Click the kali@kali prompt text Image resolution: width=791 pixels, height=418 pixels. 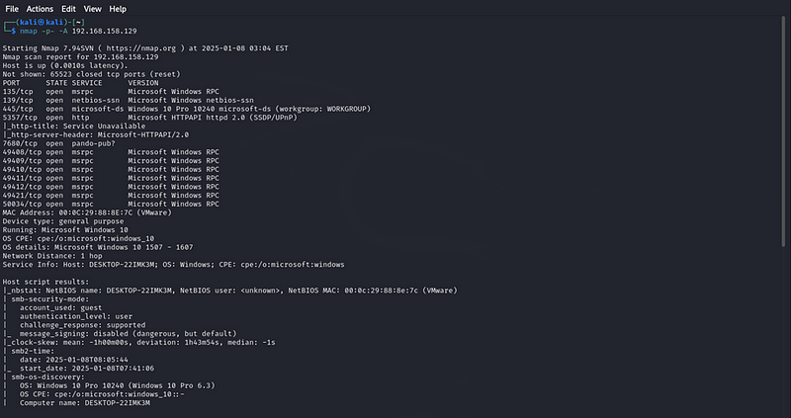(x=42, y=22)
